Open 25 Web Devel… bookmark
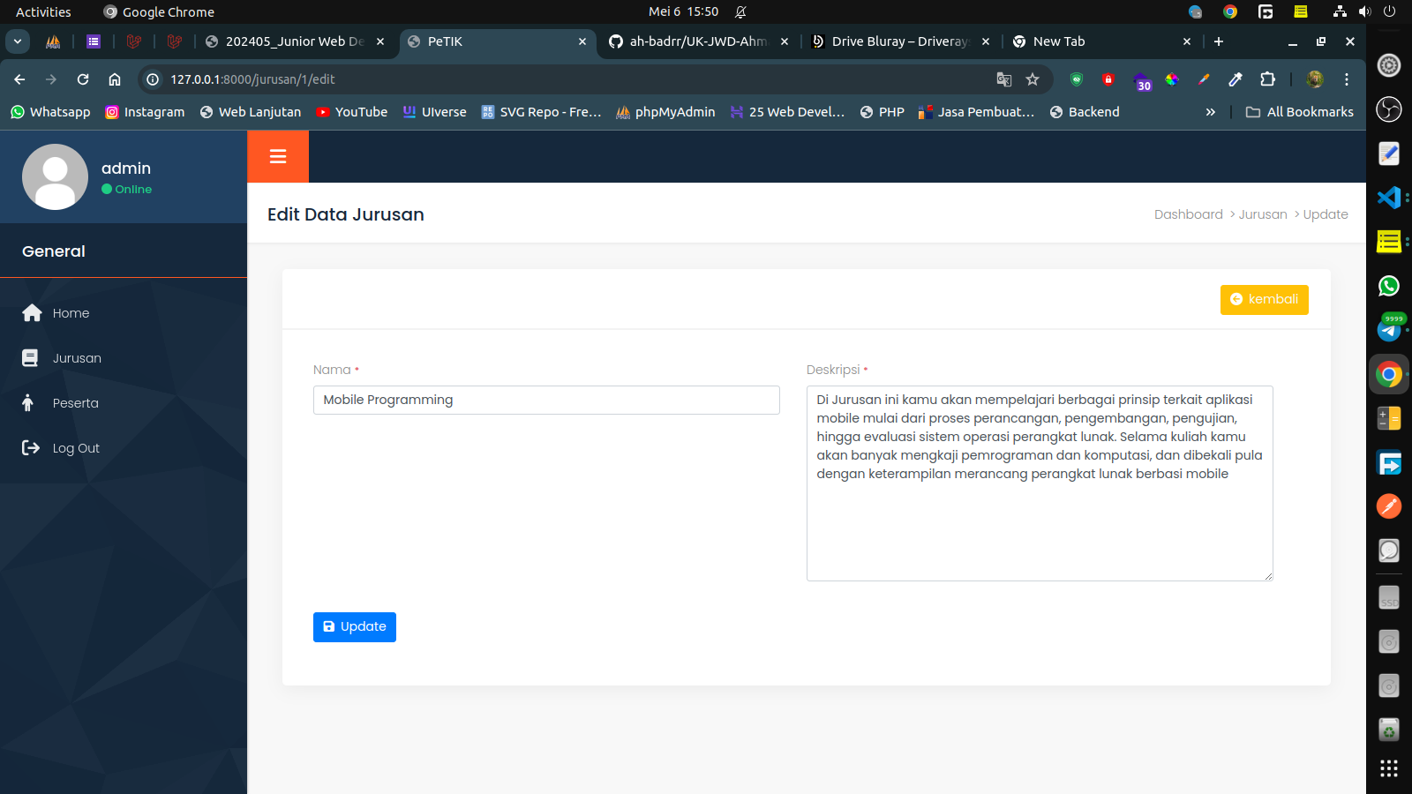 tap(787, 112)
